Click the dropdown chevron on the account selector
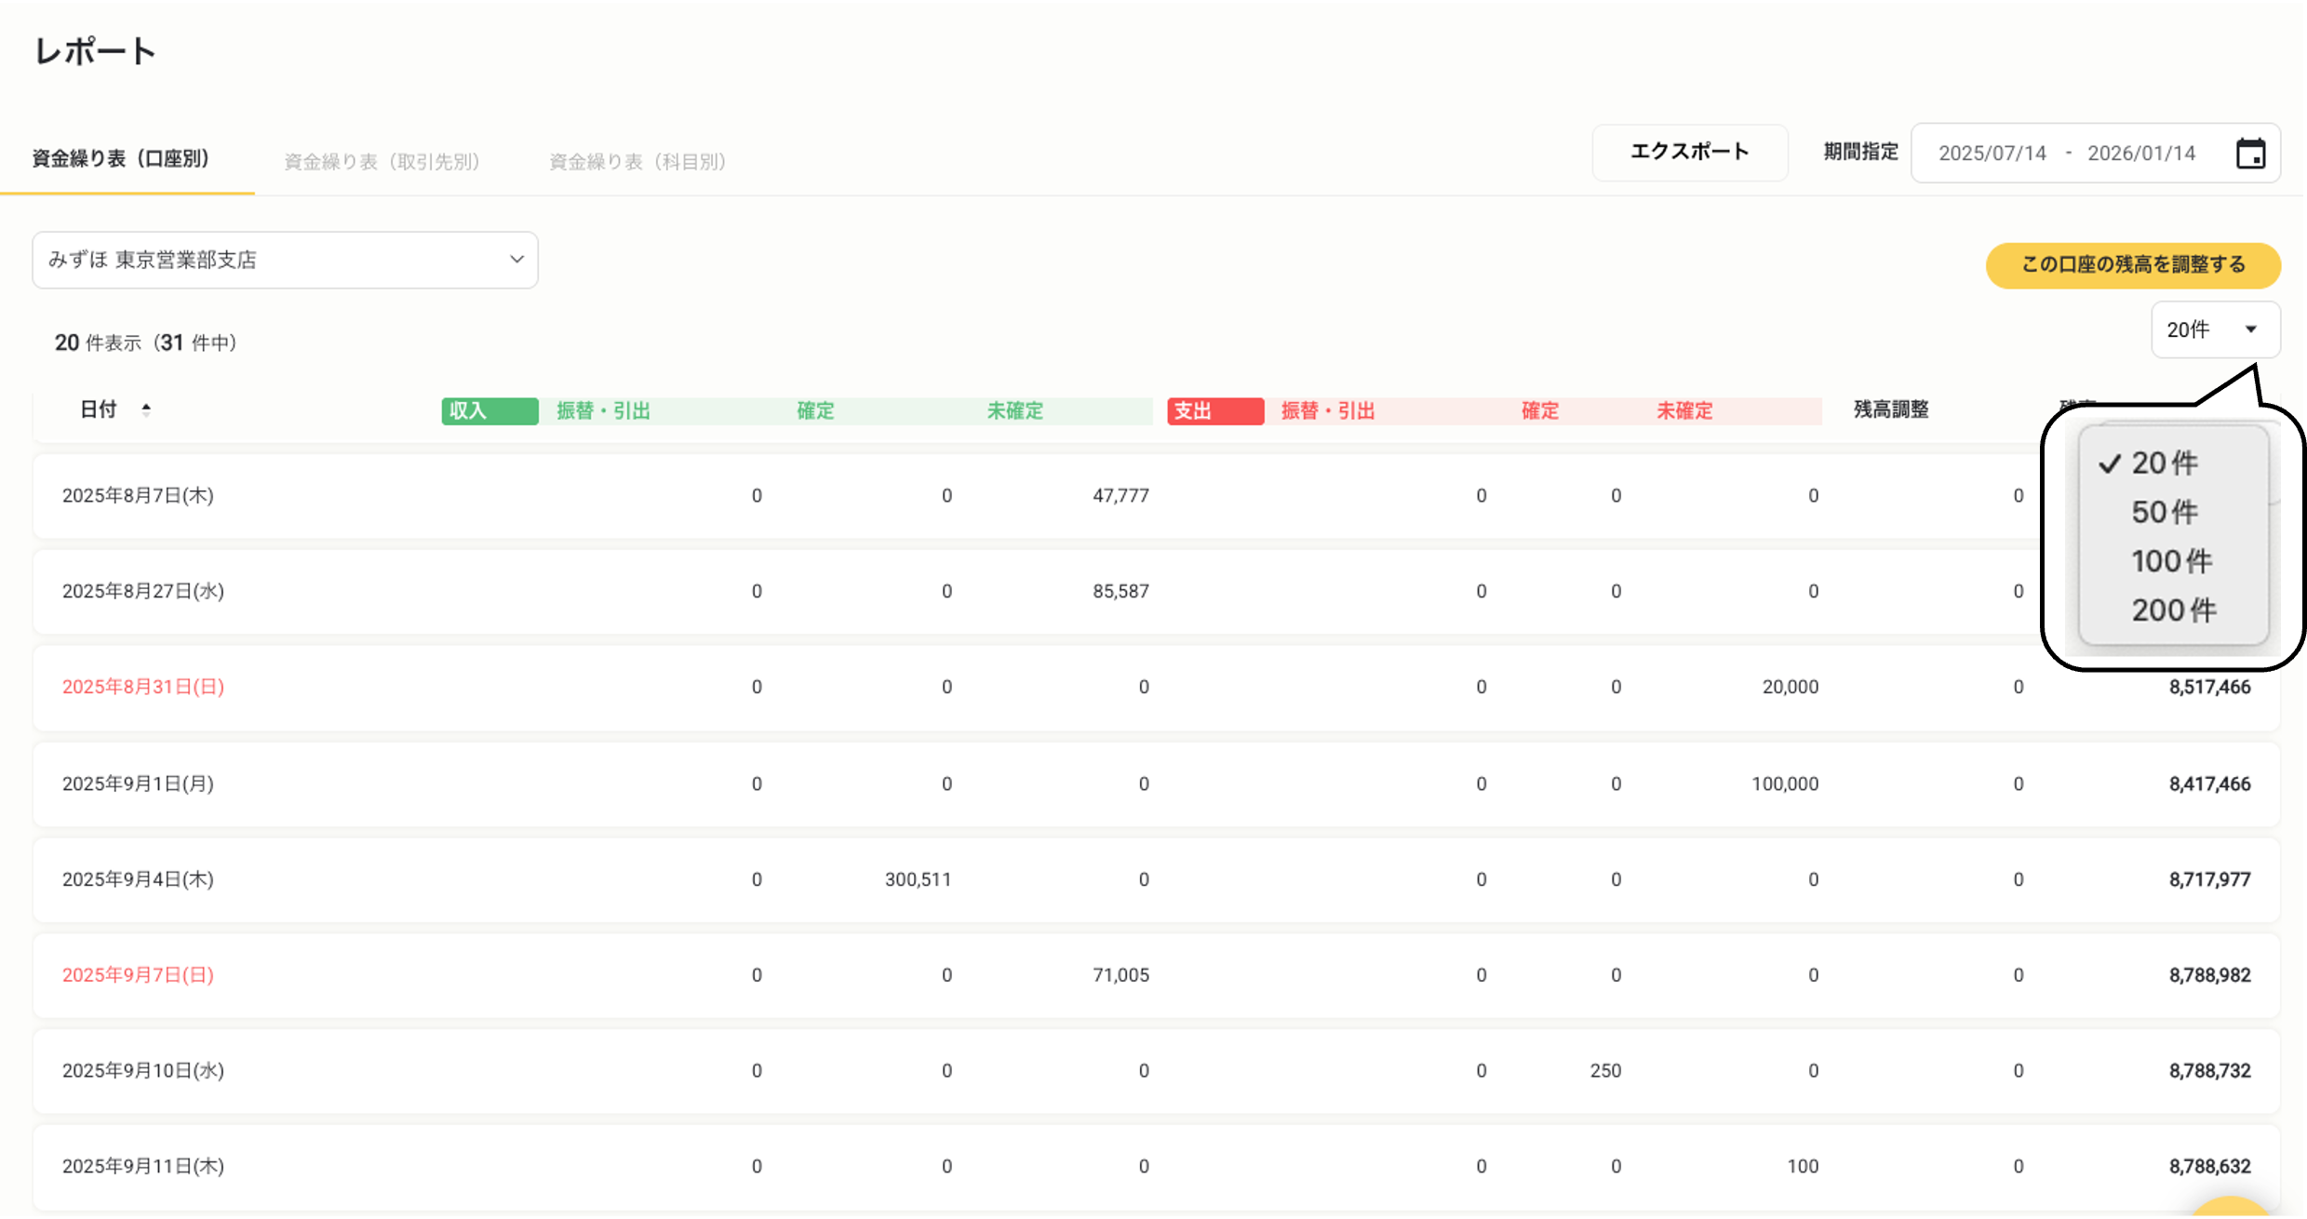The image size is (2307, 1219). coord(517,260)
